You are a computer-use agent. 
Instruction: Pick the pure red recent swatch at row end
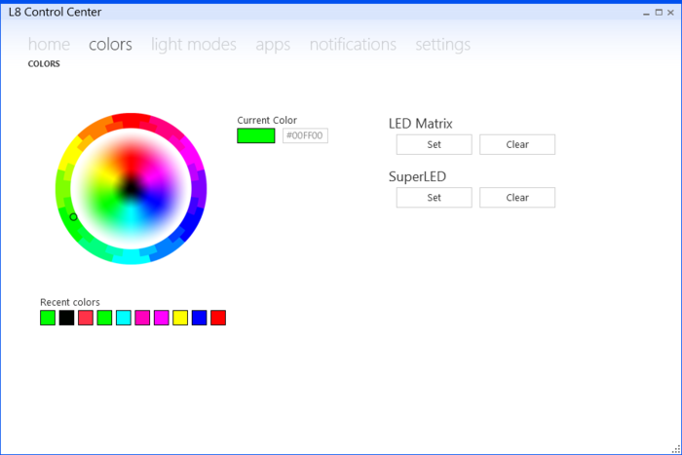click(218, 318)
